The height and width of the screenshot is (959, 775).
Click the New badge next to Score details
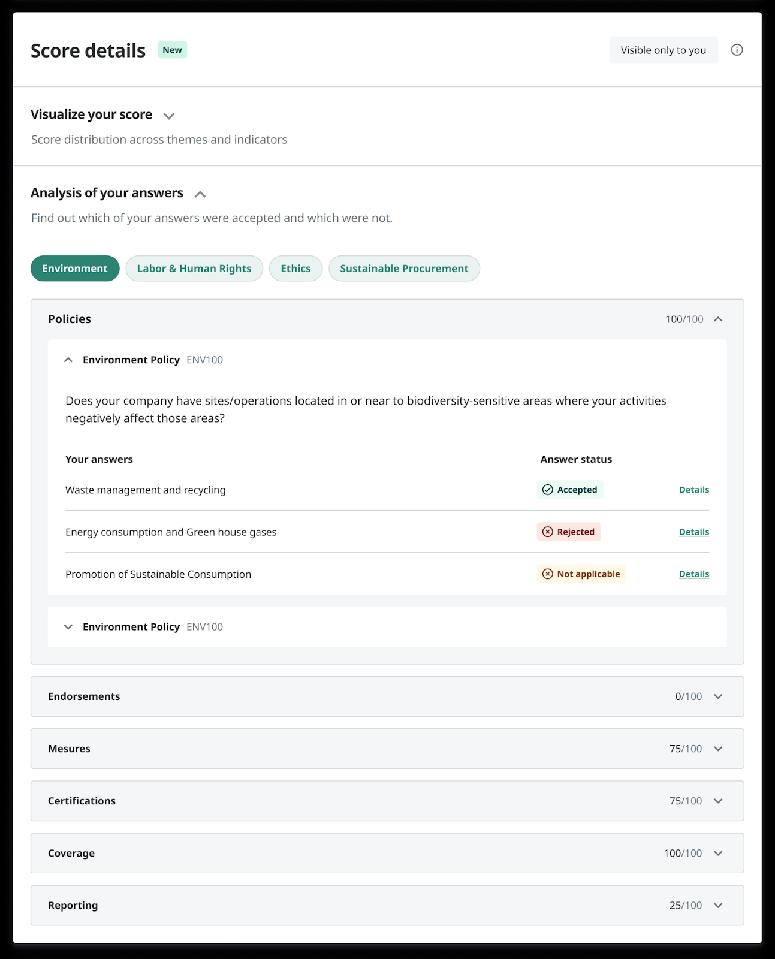pyautogui.click(x=172, y=50)
